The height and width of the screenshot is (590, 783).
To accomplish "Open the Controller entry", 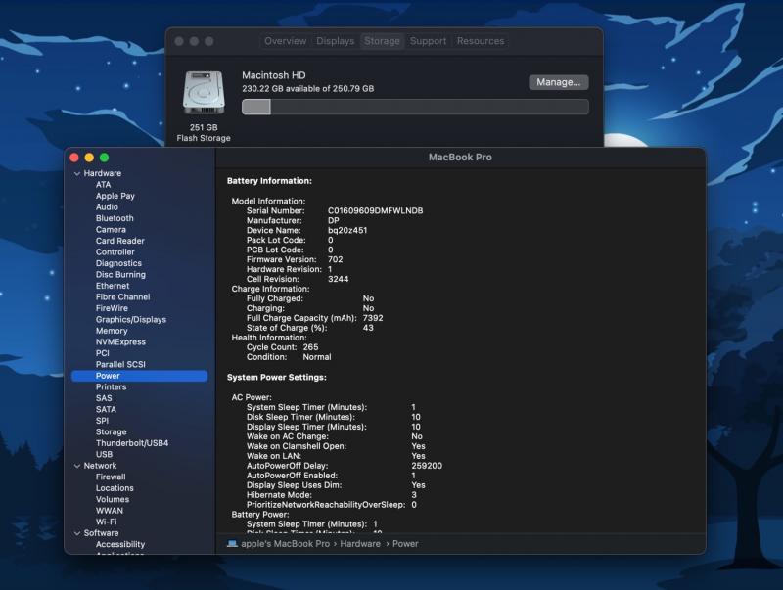I will tap(115, 252).
